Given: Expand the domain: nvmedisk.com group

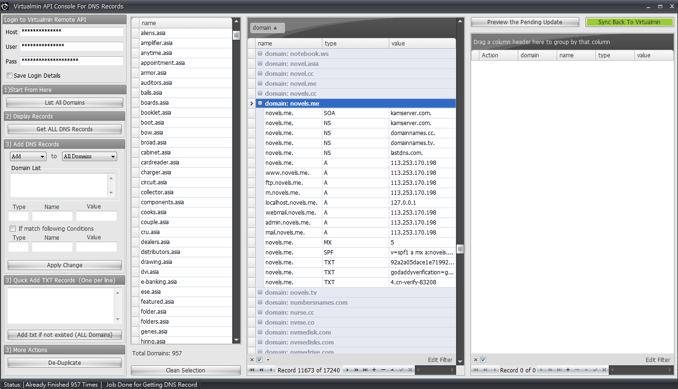Looking at the screenshot, I should [260, 332].
